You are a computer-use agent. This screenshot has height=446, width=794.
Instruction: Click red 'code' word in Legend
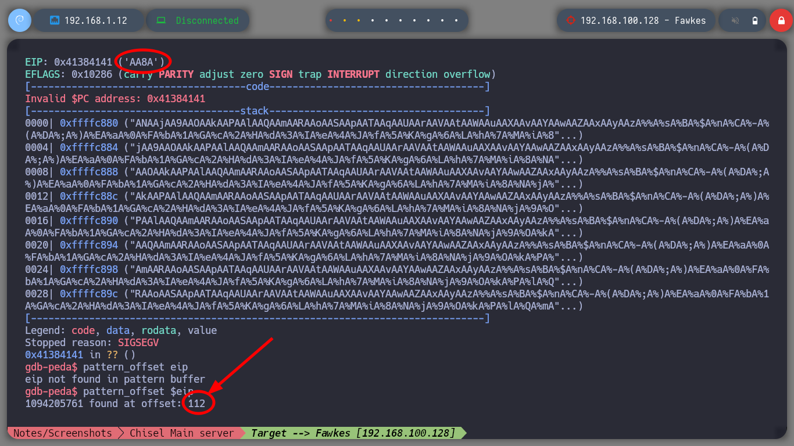tap(83, 330)
